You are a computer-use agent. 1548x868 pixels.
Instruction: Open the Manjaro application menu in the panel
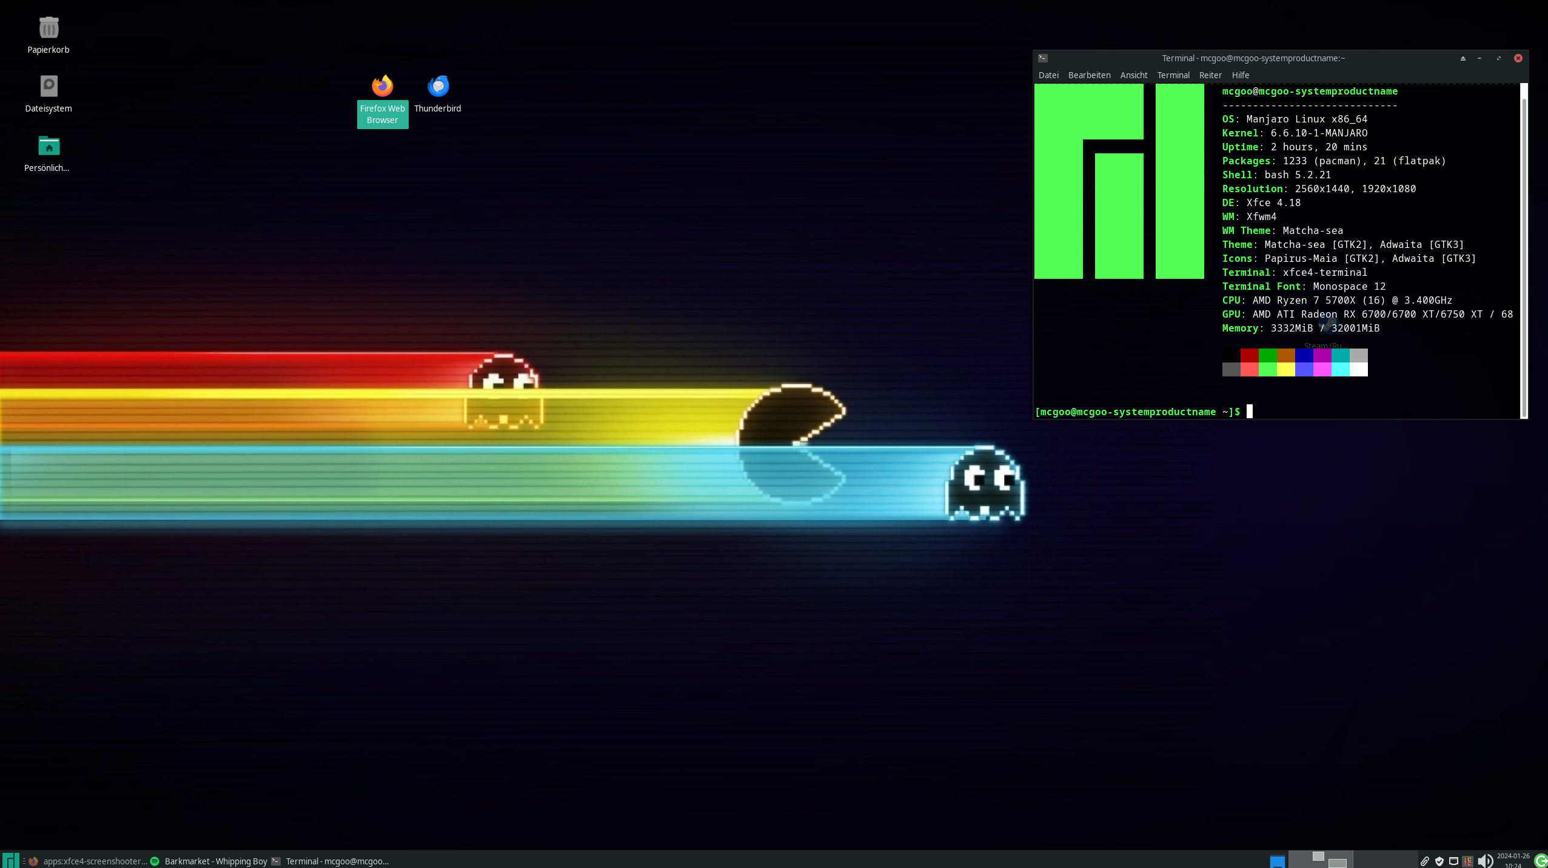10,860
